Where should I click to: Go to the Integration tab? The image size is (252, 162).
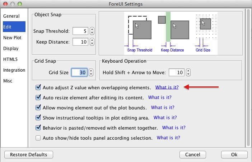pyautogui.click(x=14, y=70)
